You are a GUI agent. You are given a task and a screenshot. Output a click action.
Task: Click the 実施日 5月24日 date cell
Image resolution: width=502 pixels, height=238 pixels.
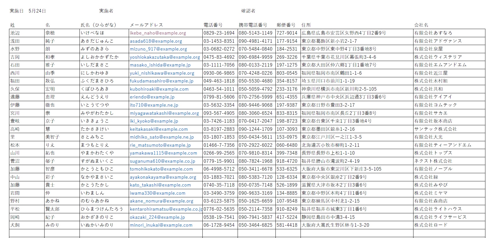pos(28,11)
